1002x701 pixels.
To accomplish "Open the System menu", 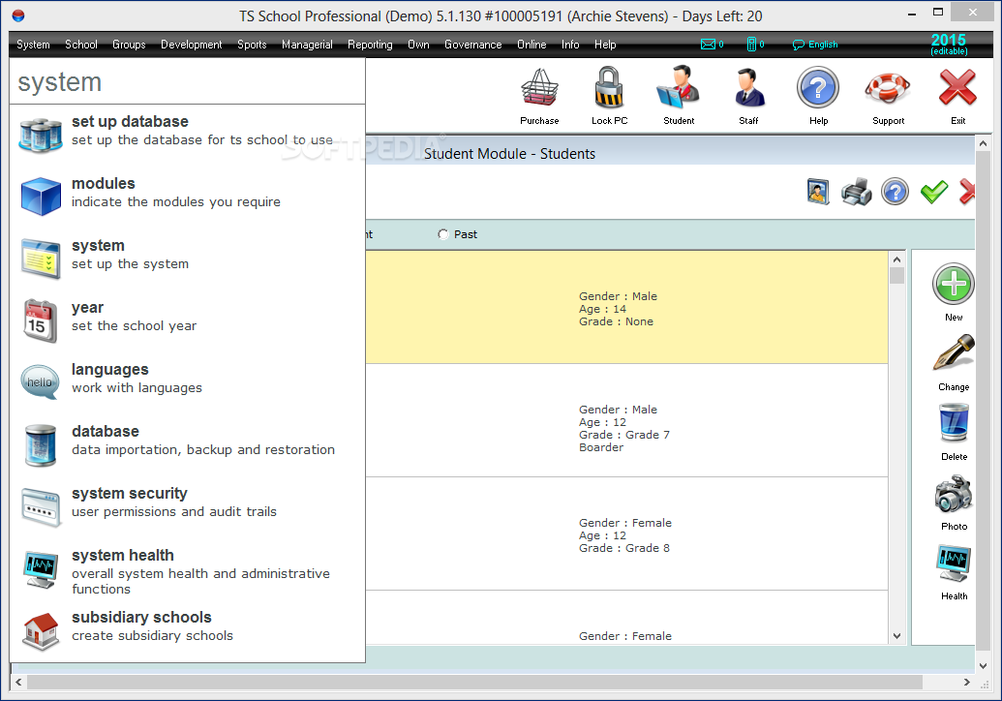I will click(33, 45).
